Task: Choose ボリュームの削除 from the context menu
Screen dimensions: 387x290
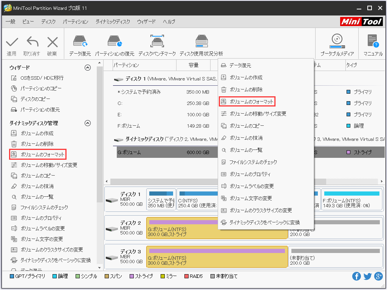Action: click(246, 89)
